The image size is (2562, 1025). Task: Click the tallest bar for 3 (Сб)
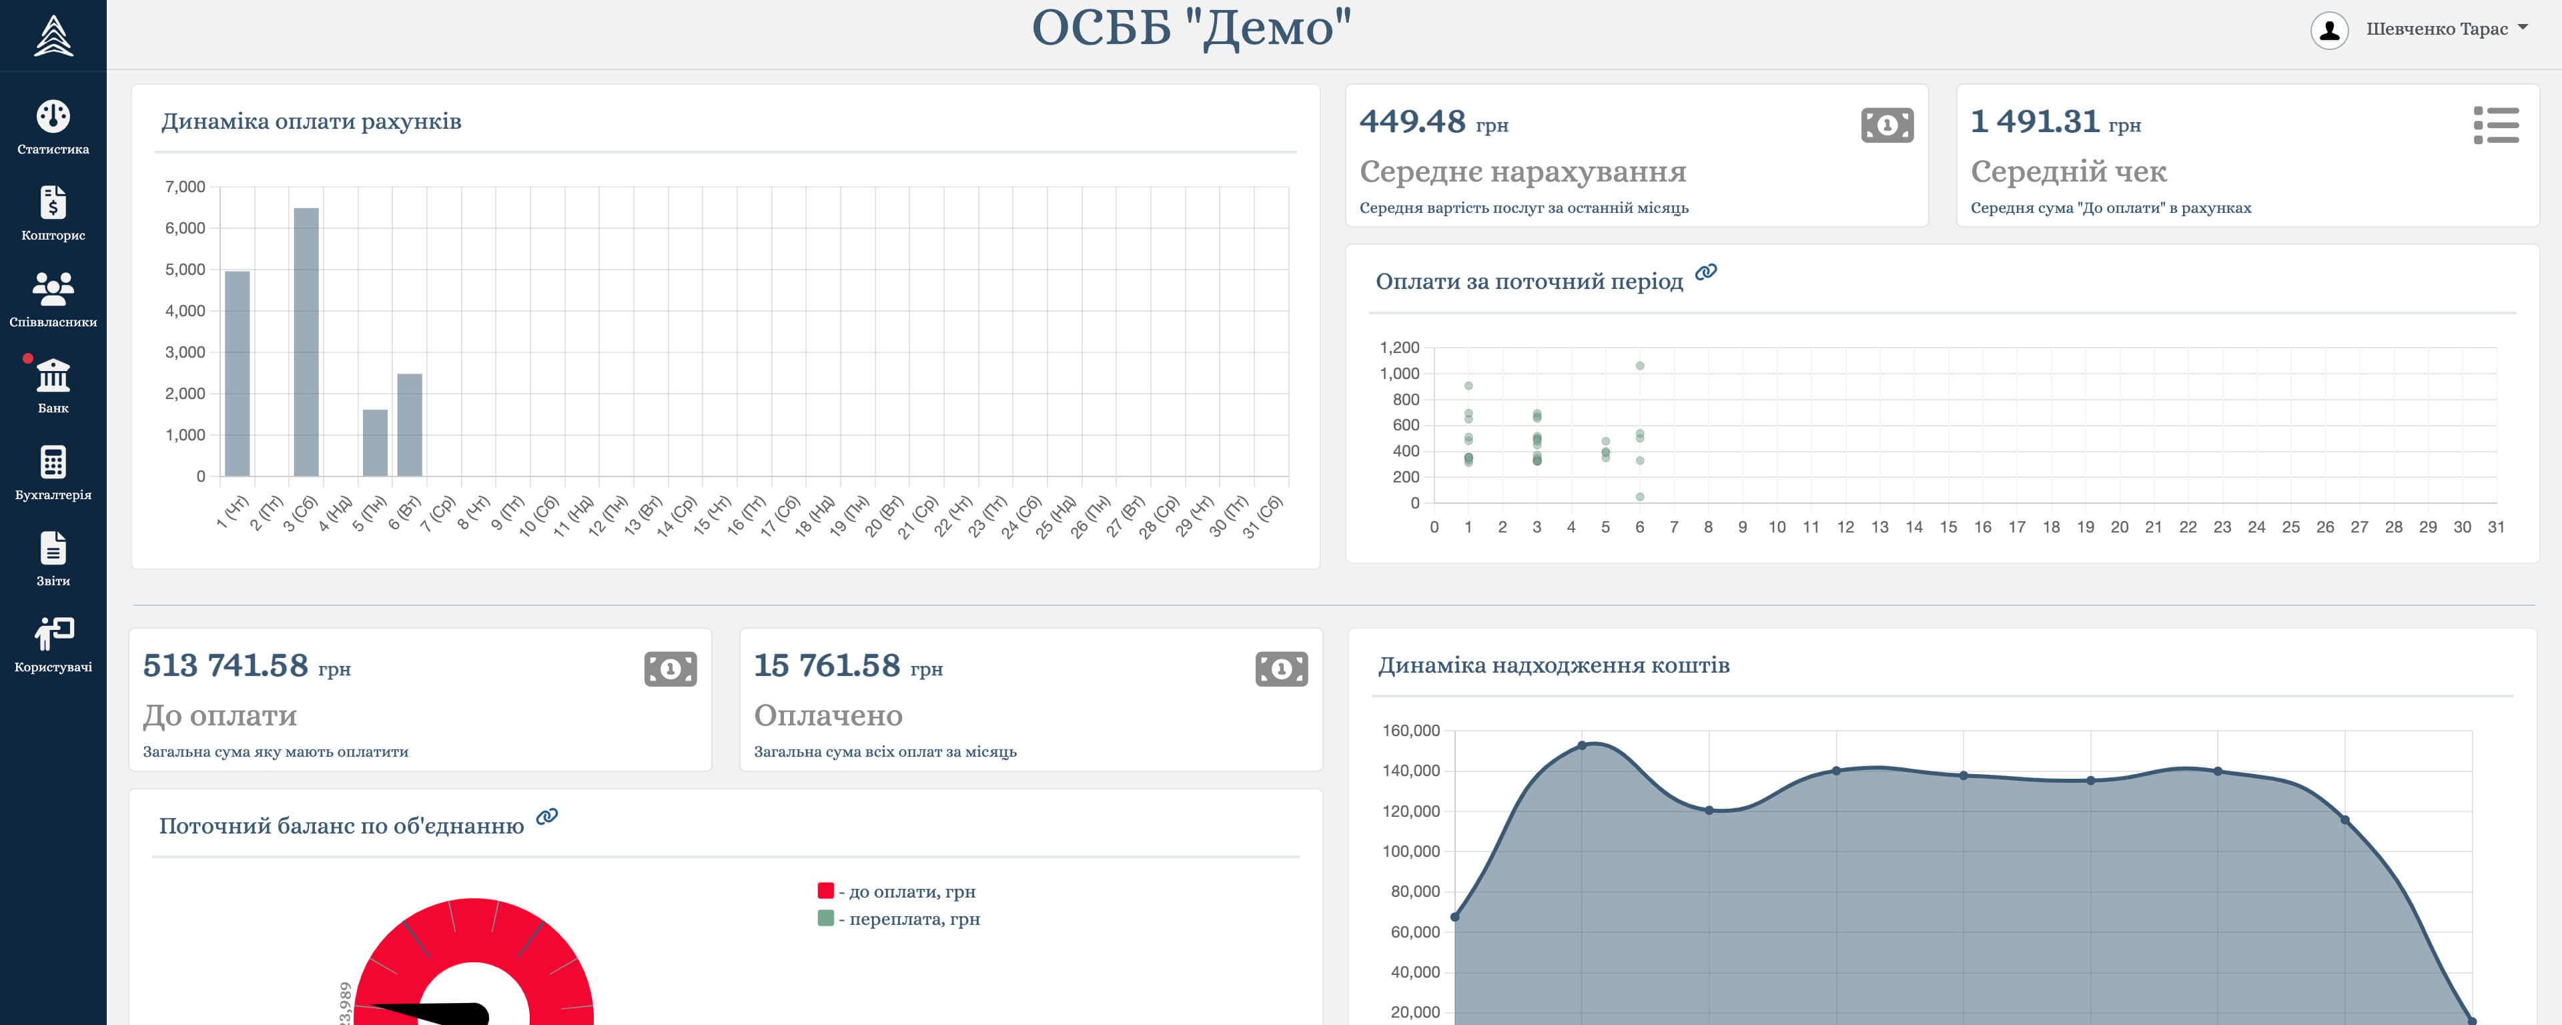pyautogui.click(x=306, y=342)
